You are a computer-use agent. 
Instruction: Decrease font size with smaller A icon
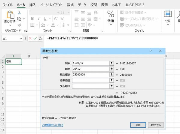(x=62, y=19)
